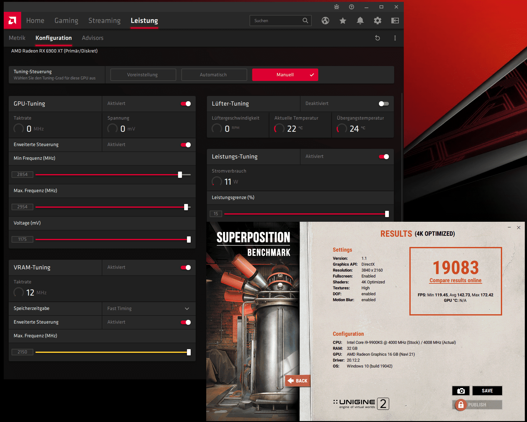Click the VRAM Max. Frequenz slider handle
Viewport: 527px width, 422px height.
pos(189,352)
